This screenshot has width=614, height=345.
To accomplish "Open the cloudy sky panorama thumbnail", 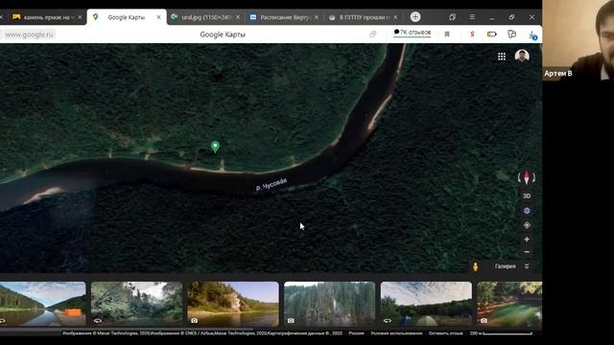I will pos(426,304).
